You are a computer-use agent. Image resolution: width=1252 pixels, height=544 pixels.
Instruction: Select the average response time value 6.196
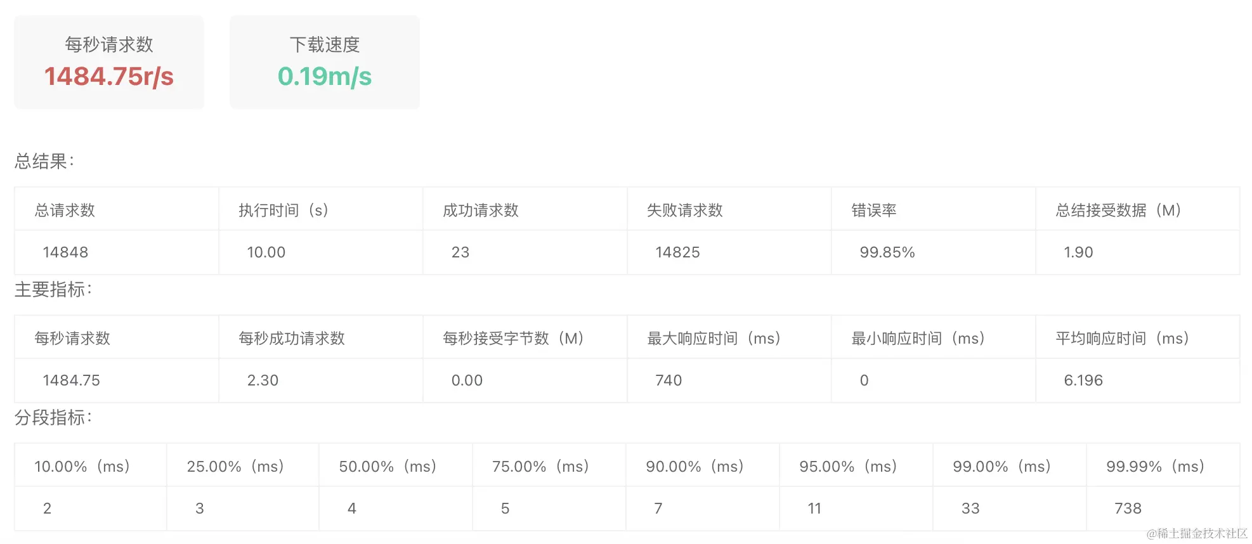point(1083,380)
